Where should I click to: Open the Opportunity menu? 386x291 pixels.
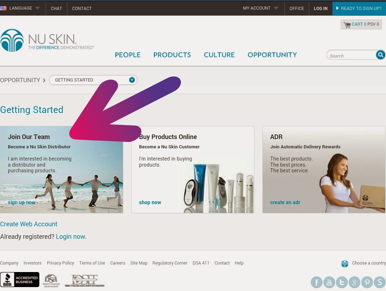tap(272, 55)
